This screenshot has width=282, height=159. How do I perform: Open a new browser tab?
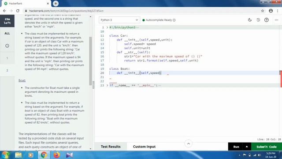(x=56, y=4)
